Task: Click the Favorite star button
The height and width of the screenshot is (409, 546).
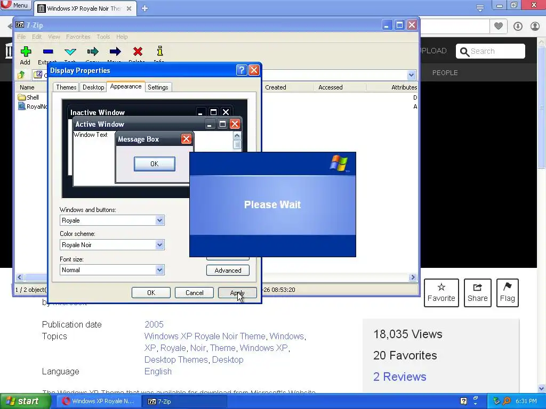Action: [x=441, y=293]
